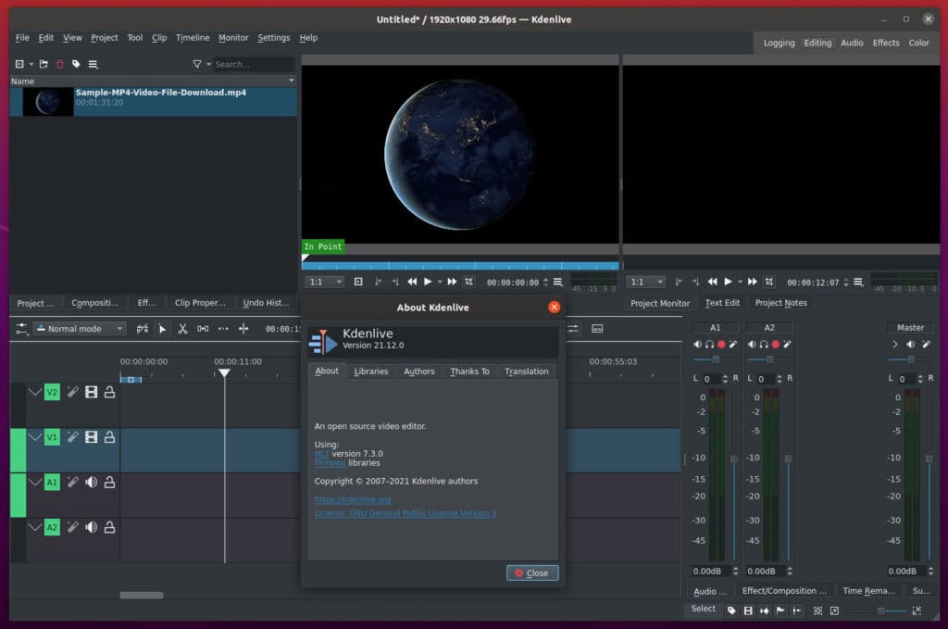
Task: Play the timeline in the project monitor
Action: (x=728, y=282)
